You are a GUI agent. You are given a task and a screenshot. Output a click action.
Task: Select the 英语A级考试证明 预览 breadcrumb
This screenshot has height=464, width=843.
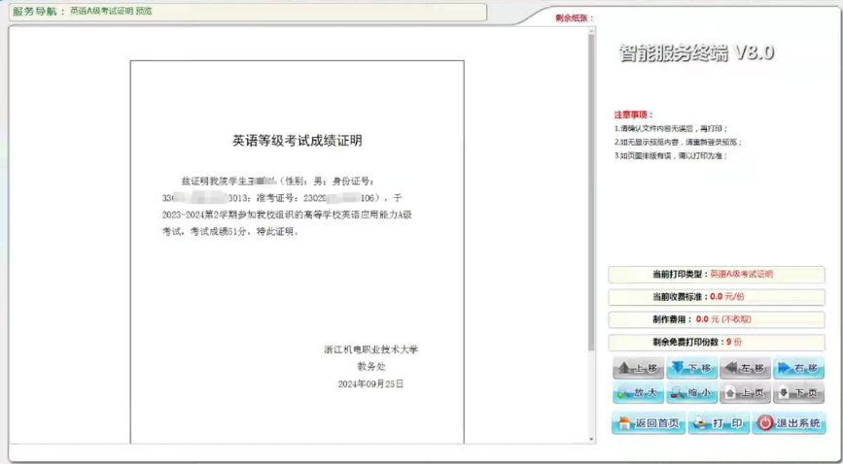pos(111,12)
